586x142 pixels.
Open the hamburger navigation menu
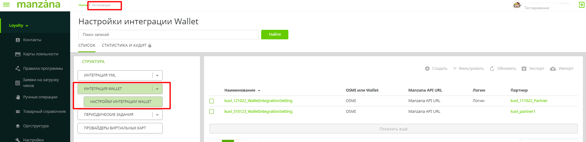pos(6,5)
